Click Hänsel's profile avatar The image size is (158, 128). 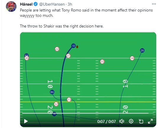tap(11, 7)
